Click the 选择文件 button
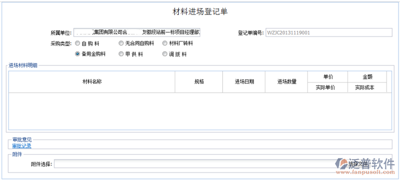Image resolution: width=400 pixels, height=180 pixels. click(358, 164)
